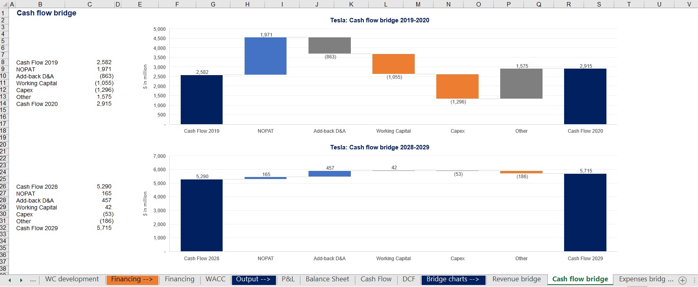Select row header 8
This screenshot has width=698, height=287.
coord(3,62)
